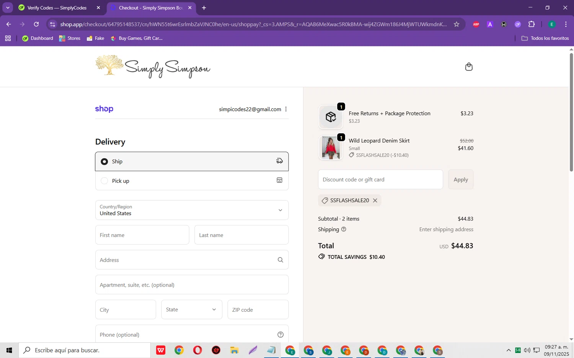Image resolution: width=574 pixels, height=358 pixels.
Task: Click the shipping info question mark icon
Action: [344, 229]
